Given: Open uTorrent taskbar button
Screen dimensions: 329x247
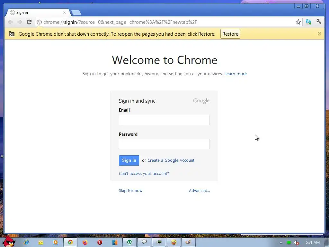Looking at the screenshot, I should point(129,242).
